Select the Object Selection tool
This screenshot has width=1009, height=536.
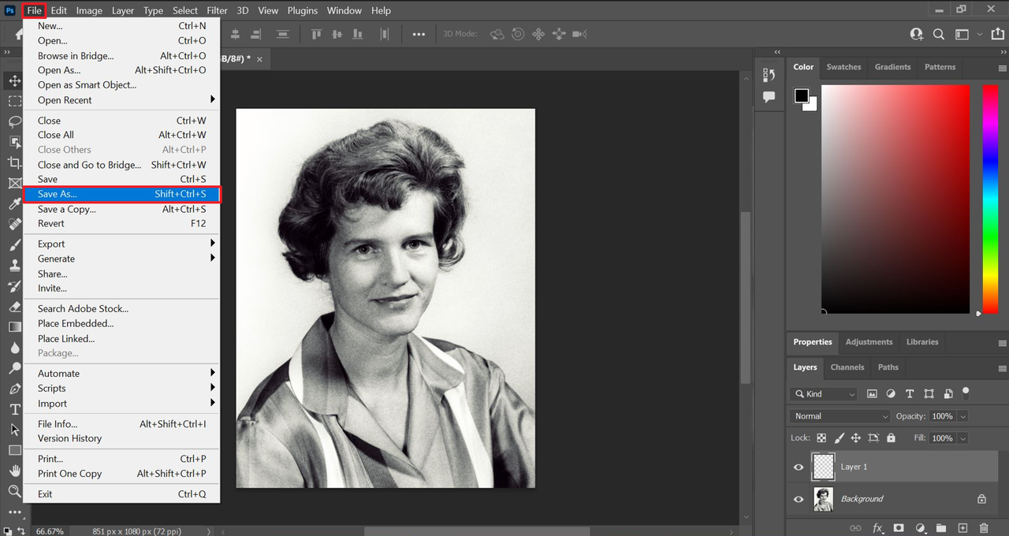(x=15, y=142)
